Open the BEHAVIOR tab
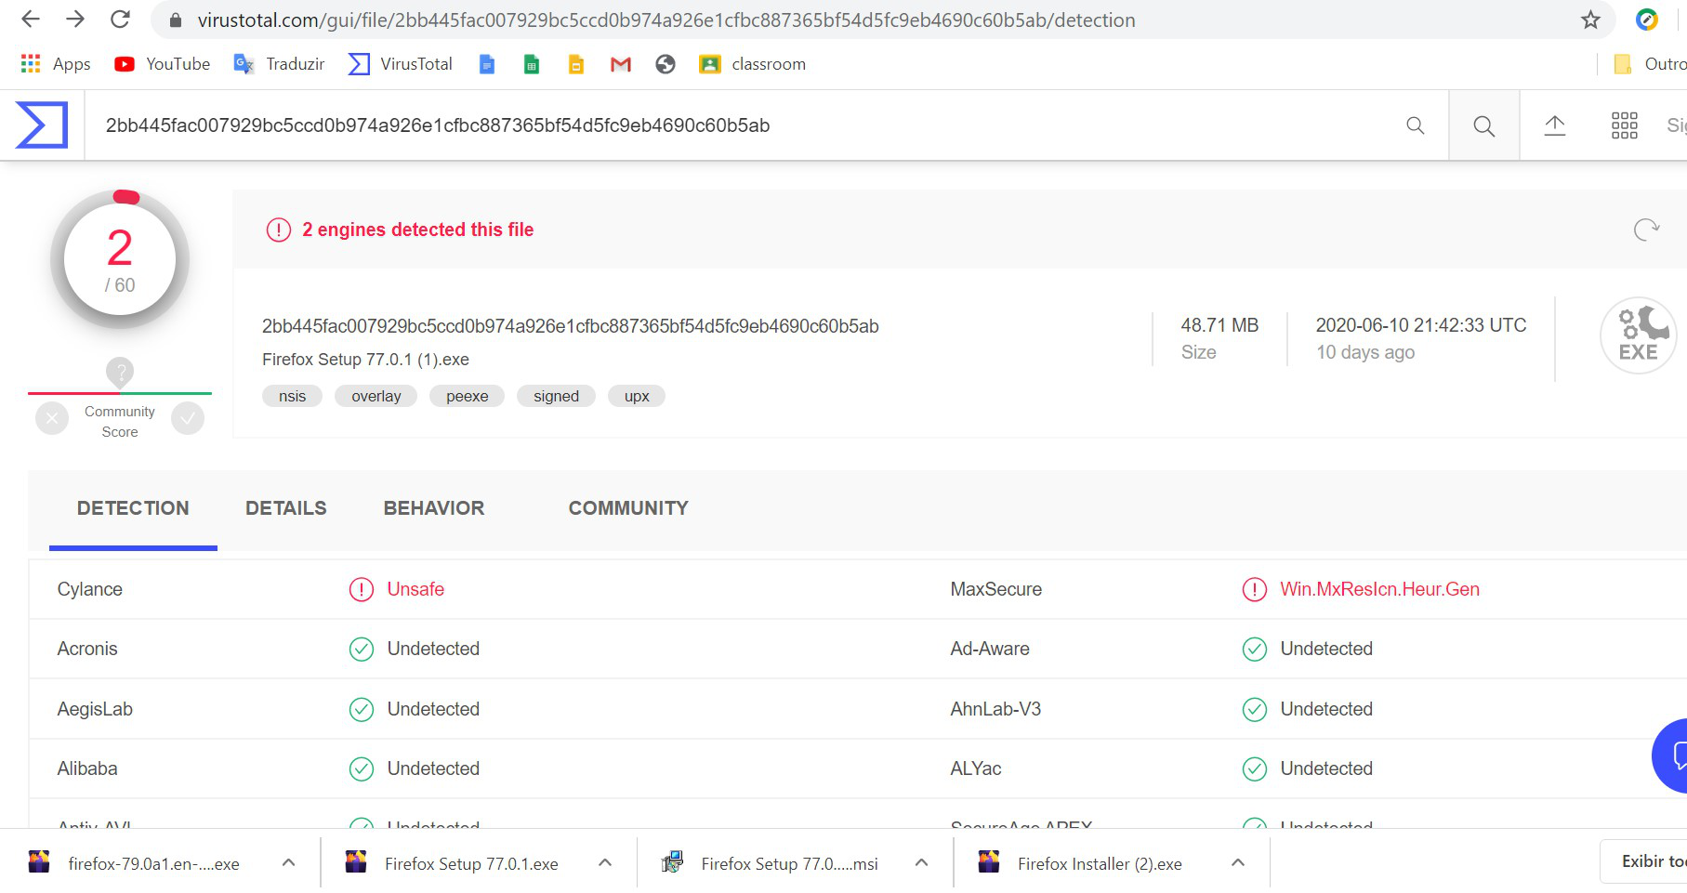 433,508
